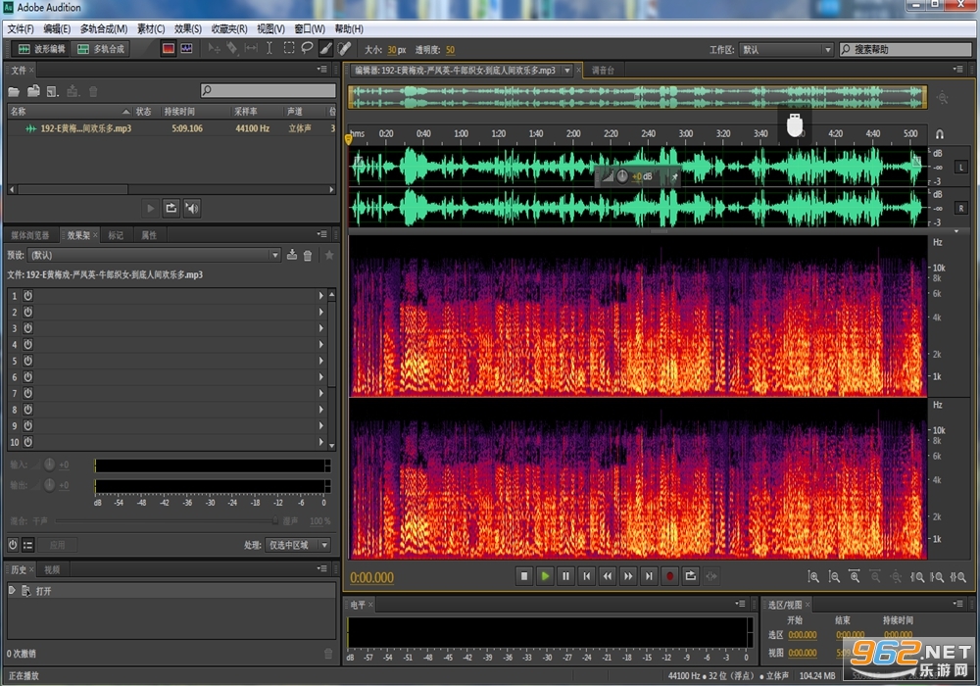Toggle power for effect slot 1

(28, 296)
